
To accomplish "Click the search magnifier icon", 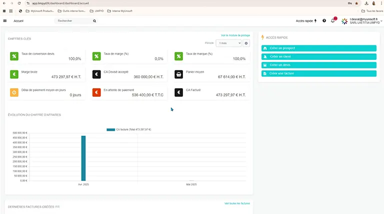I will click(x=94, y=21).
